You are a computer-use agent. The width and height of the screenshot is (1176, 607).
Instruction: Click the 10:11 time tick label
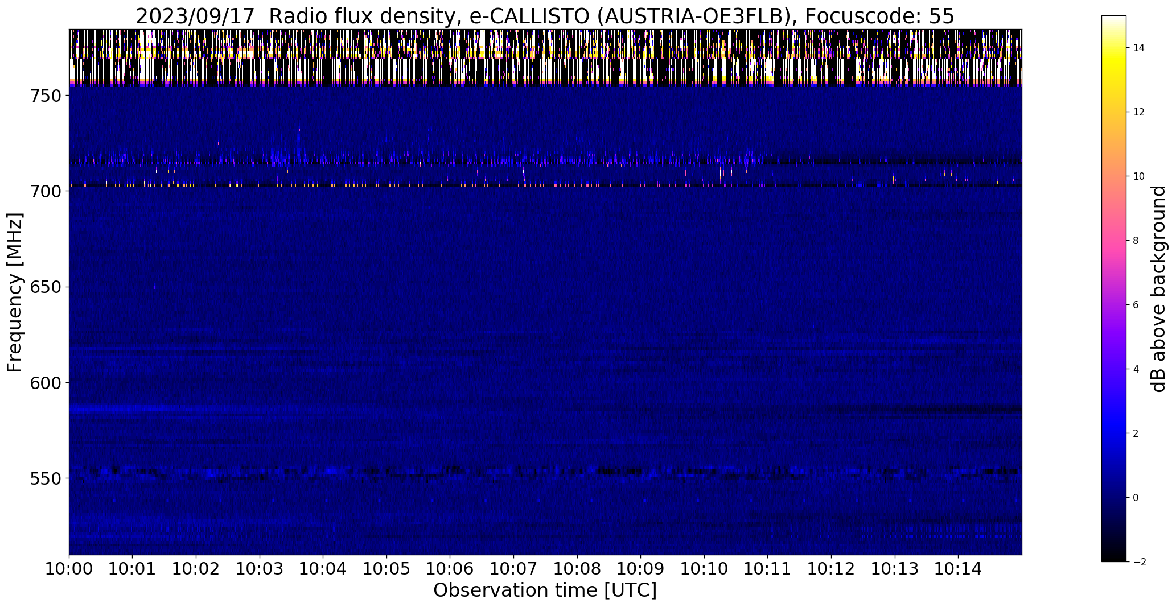[x=768, y=568]
